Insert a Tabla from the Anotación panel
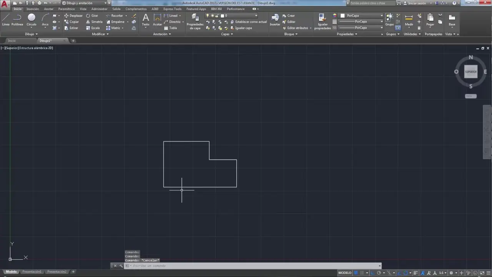Screen dimensions: 492x277 [171, 28]
